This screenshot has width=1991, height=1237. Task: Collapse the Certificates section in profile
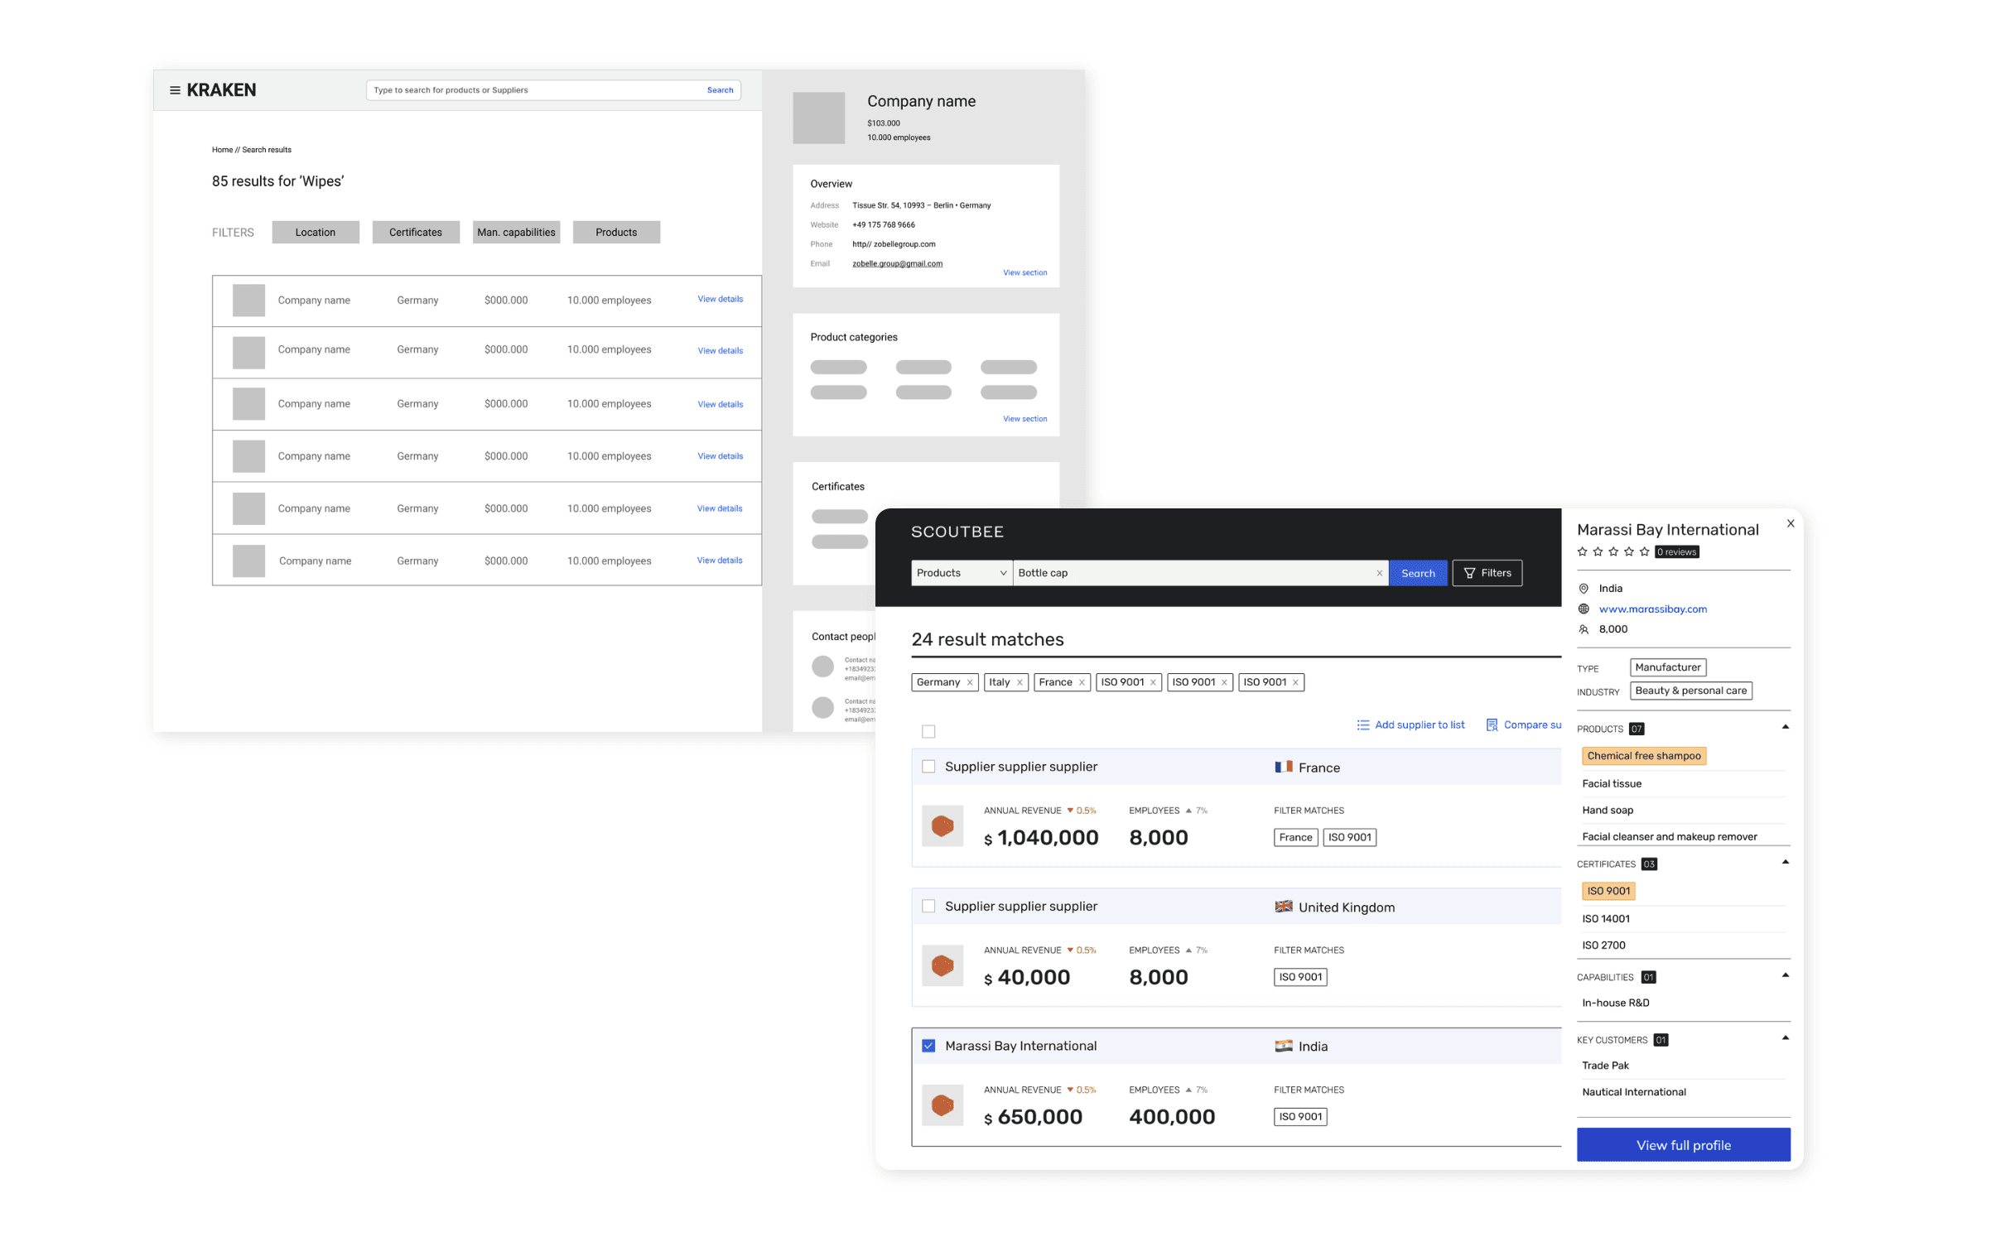(1785, 863)
